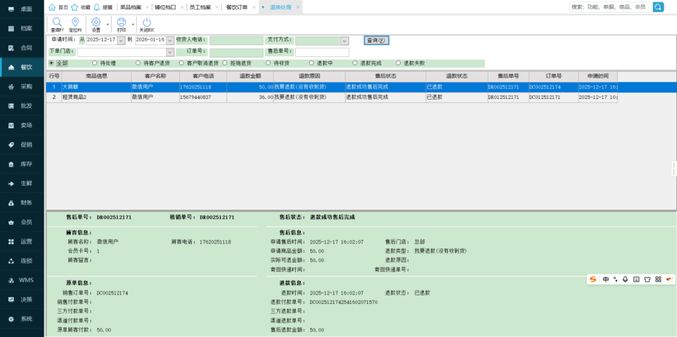Click the 定位F8 location pin icon

click(x=75, y=23)
